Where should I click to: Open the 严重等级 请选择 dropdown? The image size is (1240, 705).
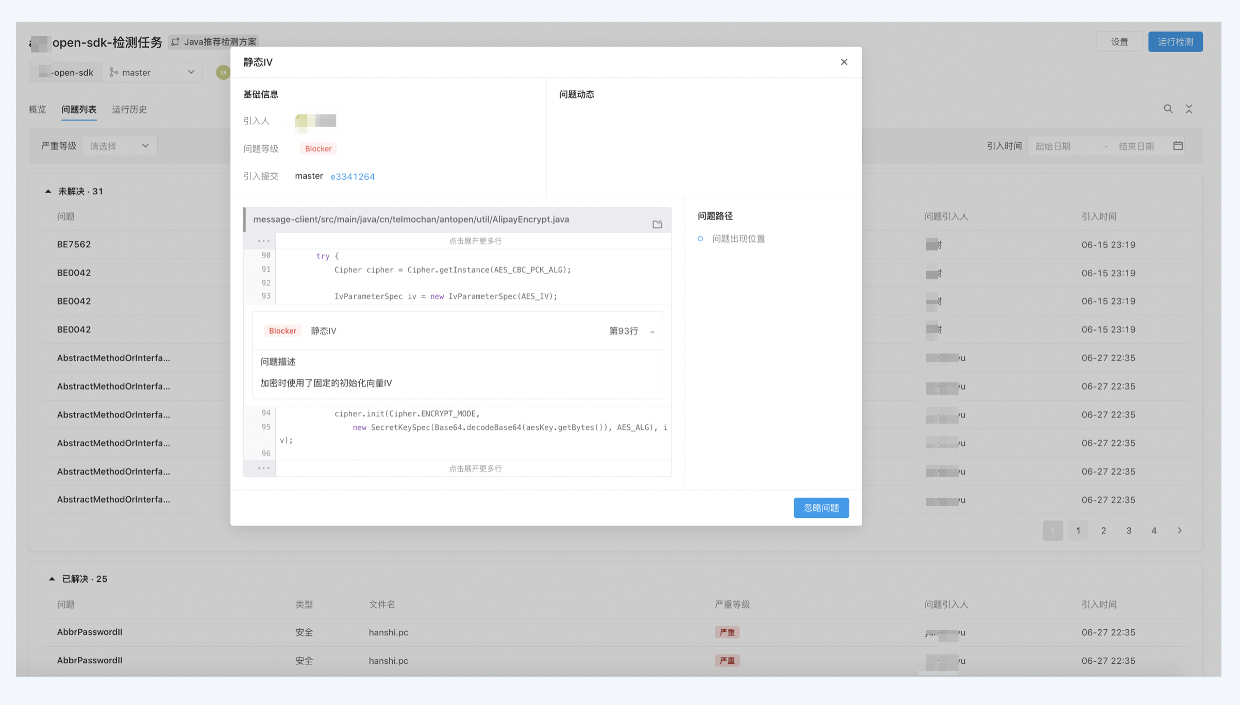(119, 146)
